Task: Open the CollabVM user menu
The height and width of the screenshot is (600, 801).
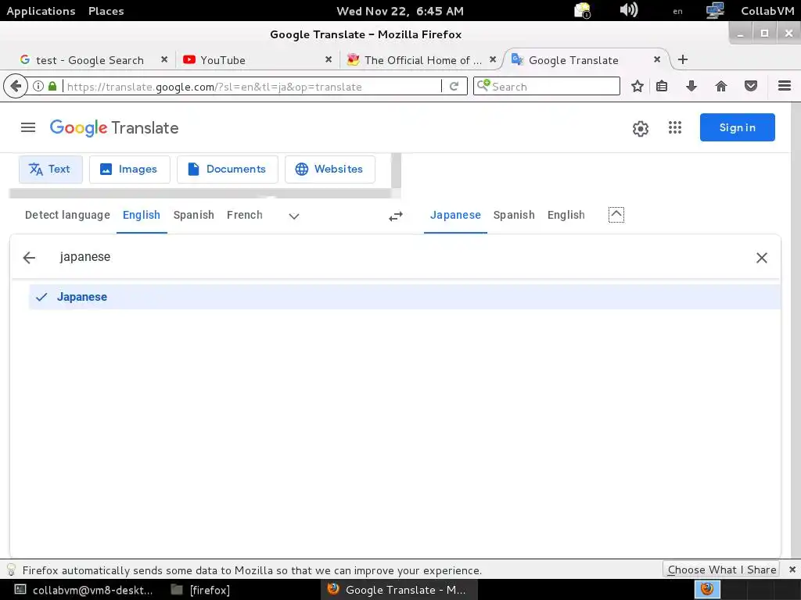Action: (x=767, y=11)
